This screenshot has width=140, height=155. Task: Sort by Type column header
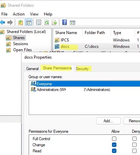[117, 33]
